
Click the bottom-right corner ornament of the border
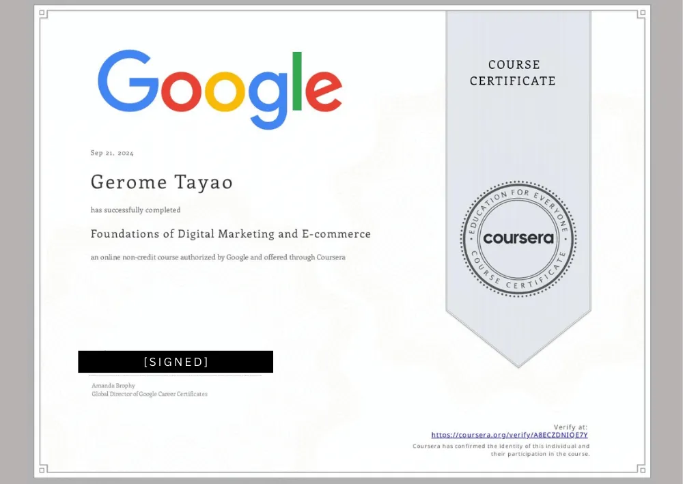pos(641,469)
